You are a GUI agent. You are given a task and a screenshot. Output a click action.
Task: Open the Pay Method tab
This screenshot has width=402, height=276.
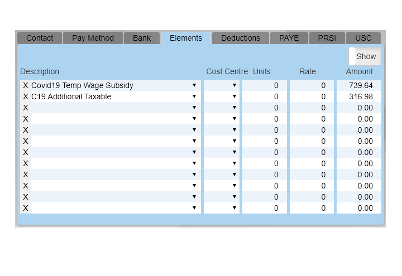[93, 38]
